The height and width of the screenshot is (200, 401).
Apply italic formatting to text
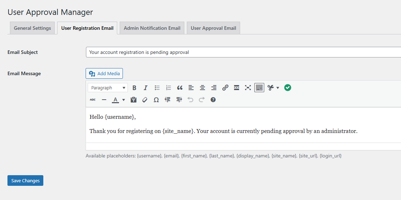(146, 88)
